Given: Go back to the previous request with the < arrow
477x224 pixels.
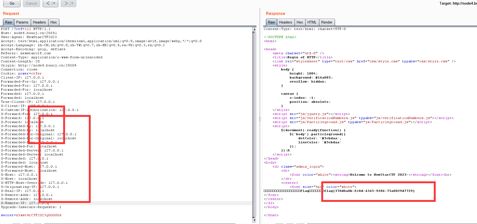Looking at the screenshot, I should tap(48, 3).
